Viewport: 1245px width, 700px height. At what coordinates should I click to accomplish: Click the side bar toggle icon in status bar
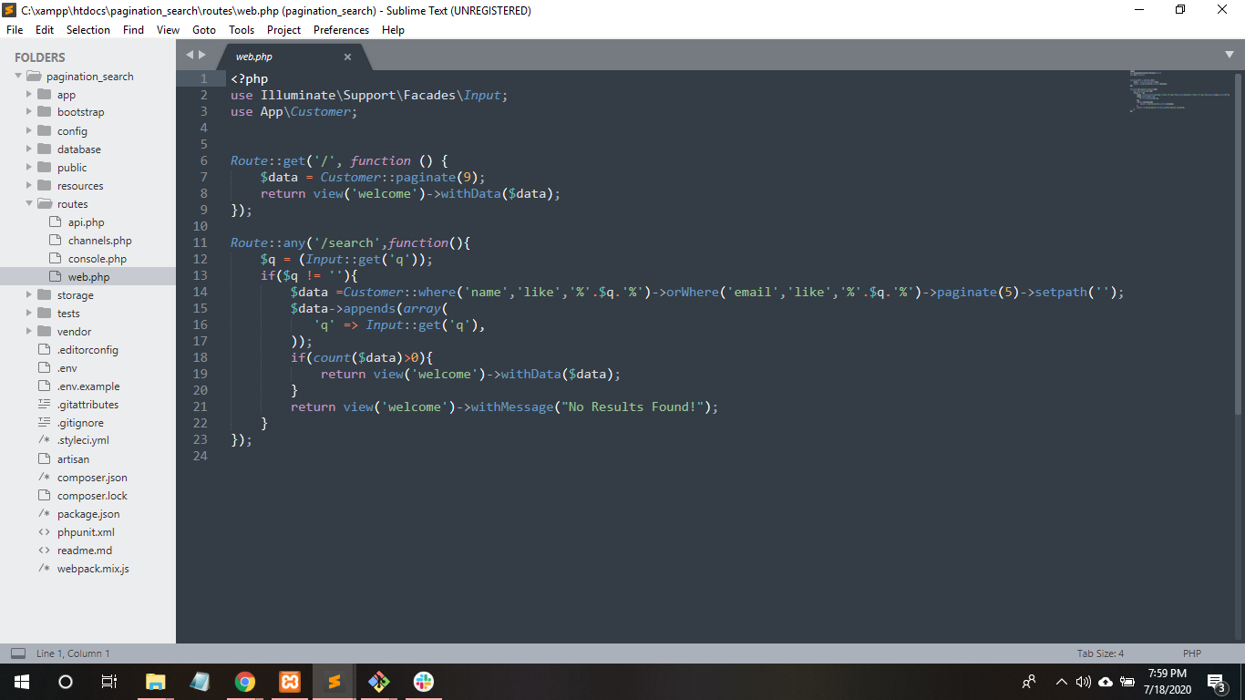(18, 654)
